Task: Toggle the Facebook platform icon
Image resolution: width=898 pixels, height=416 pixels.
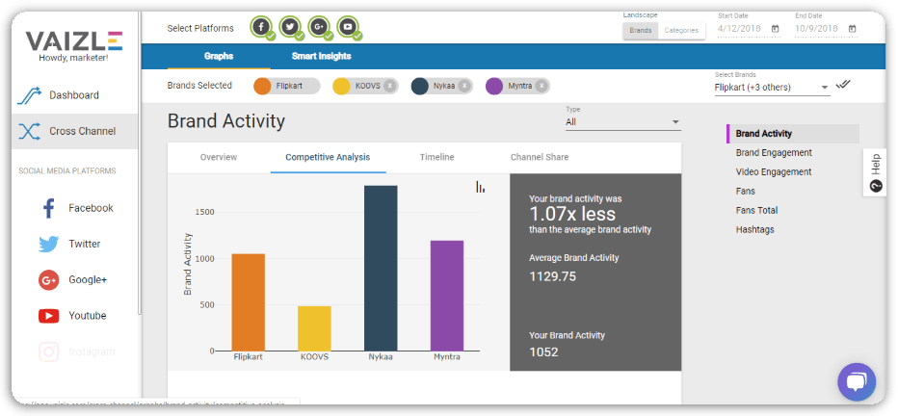Action: (262, 27)
